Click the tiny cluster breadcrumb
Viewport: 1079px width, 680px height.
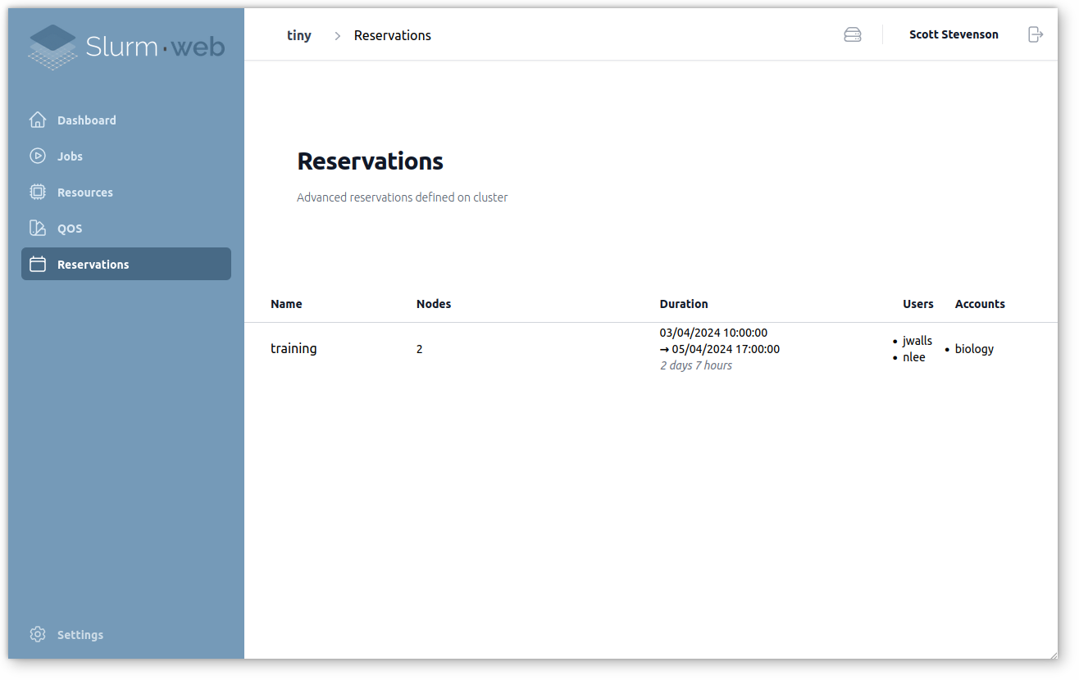[x=299, y=35]
